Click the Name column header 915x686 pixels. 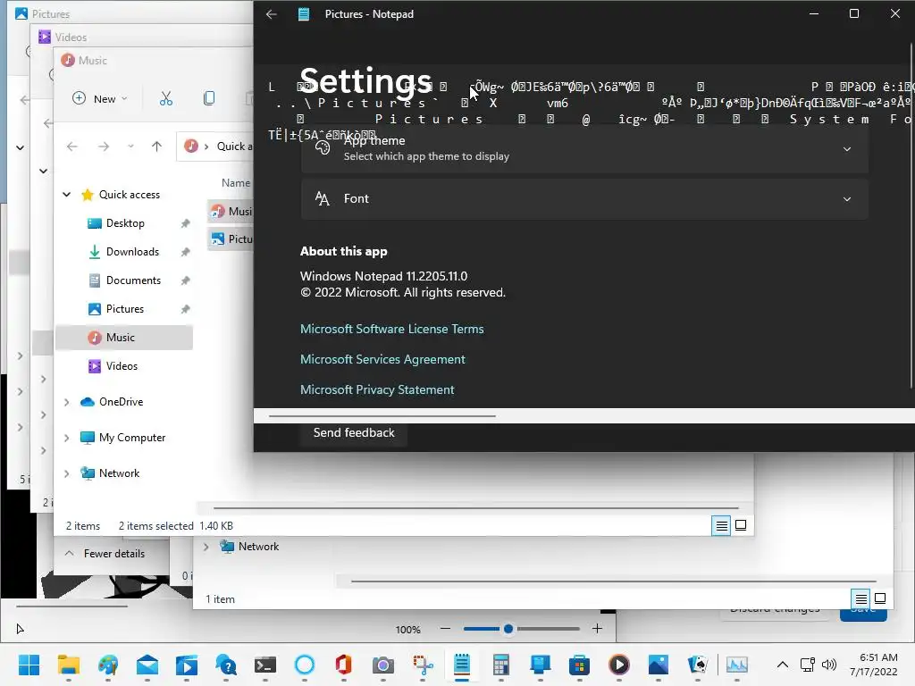pyautogui.click(x=236, y=183)
